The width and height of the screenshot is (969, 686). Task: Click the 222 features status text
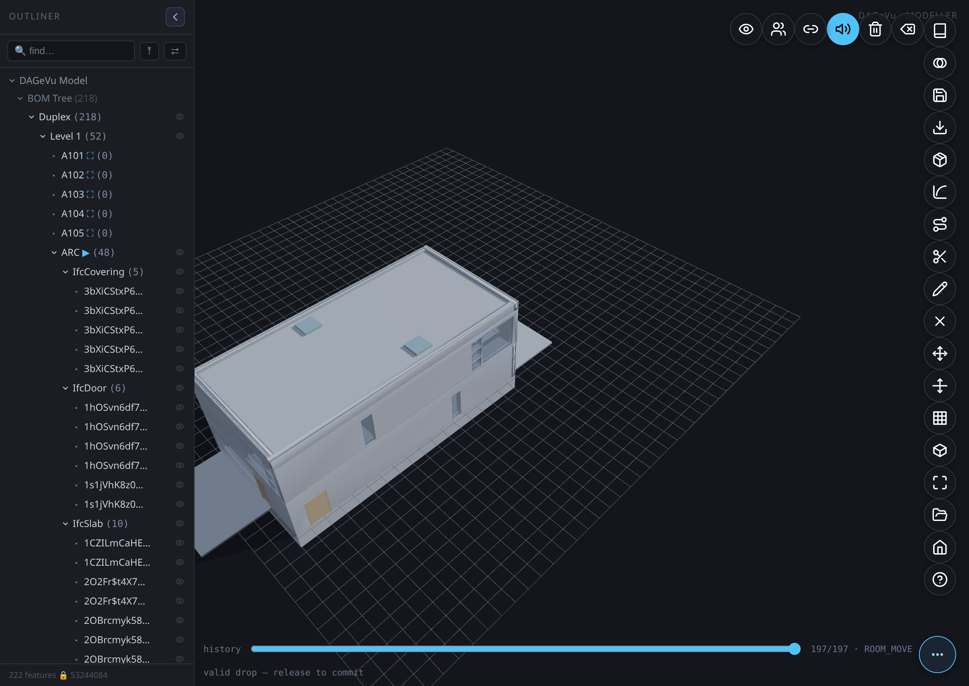pos(33,675)
